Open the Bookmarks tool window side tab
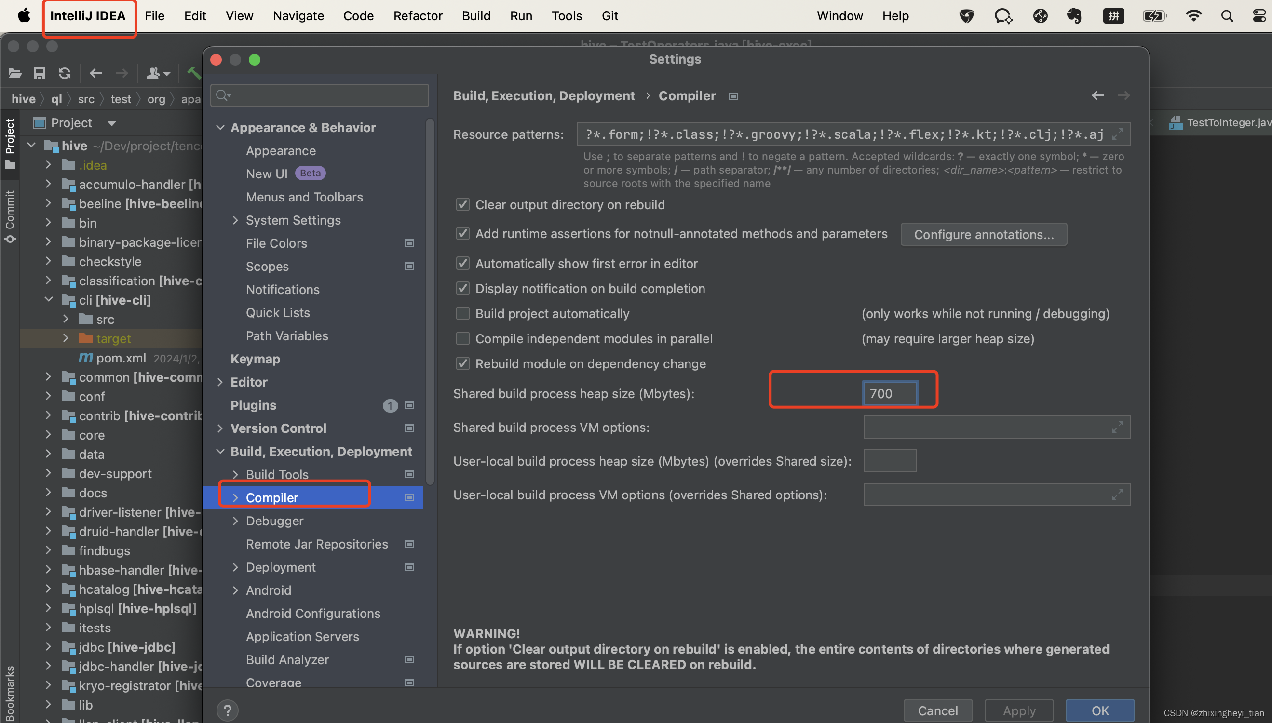1272x723 pixels. 10,693
